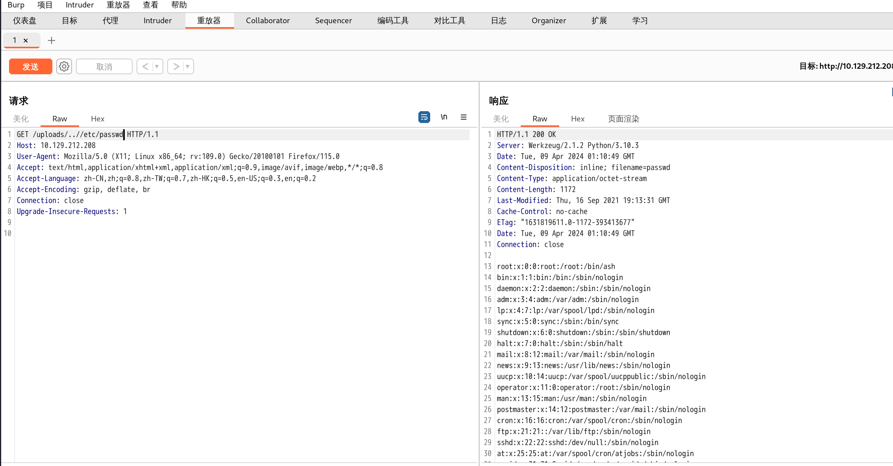Click the 取消 cancel button
Image resolution: width=893 pixels, height=466 pixels.
(x=104, y=66)
